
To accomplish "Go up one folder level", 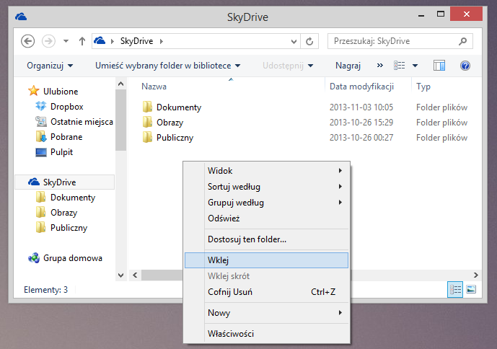I will [82, 41].
